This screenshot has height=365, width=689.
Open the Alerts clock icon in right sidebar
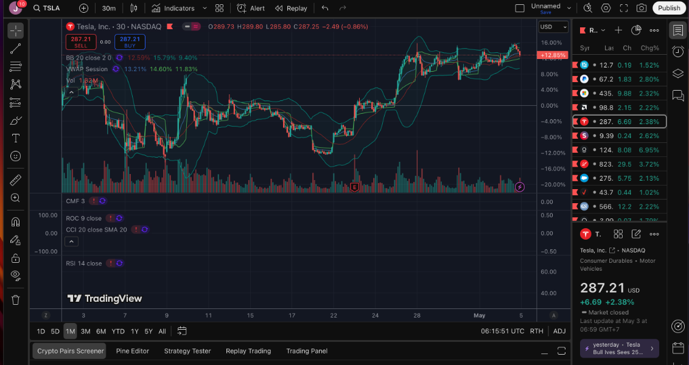tap(678, 52)
